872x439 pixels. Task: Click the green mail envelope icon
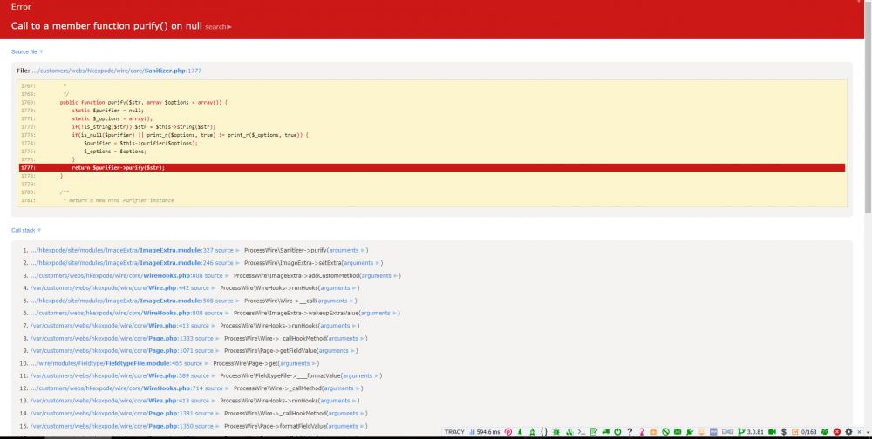678,432
